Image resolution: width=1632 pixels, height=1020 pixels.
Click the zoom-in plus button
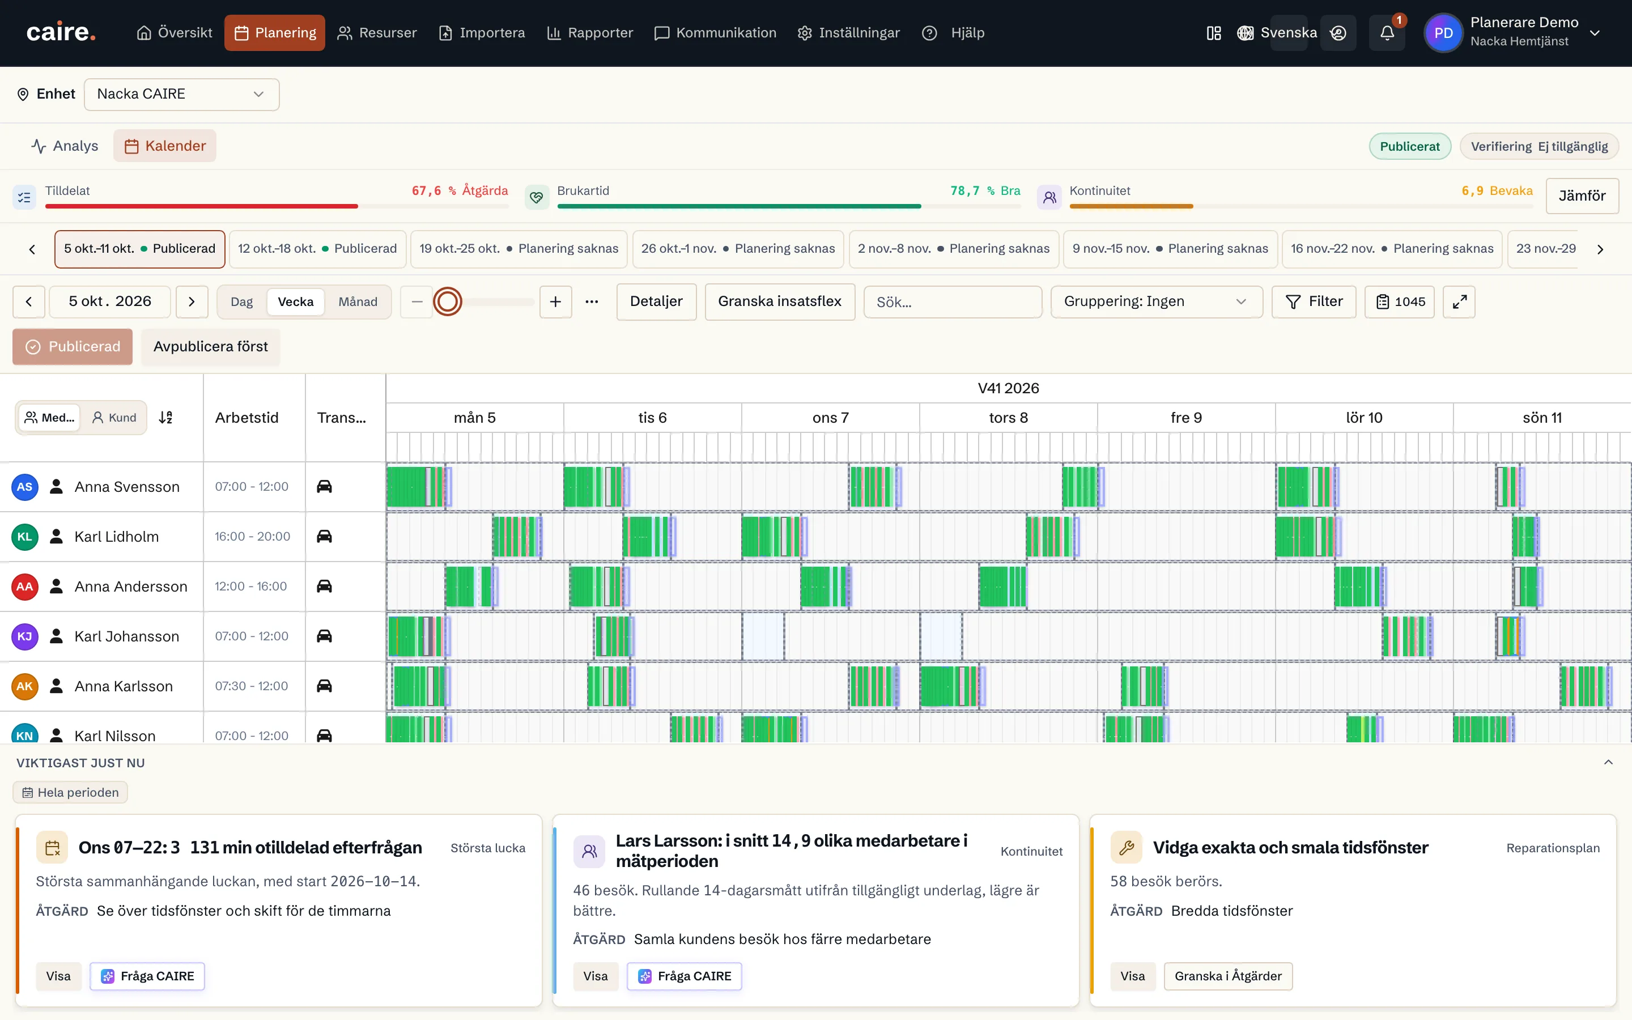[555, 301]
